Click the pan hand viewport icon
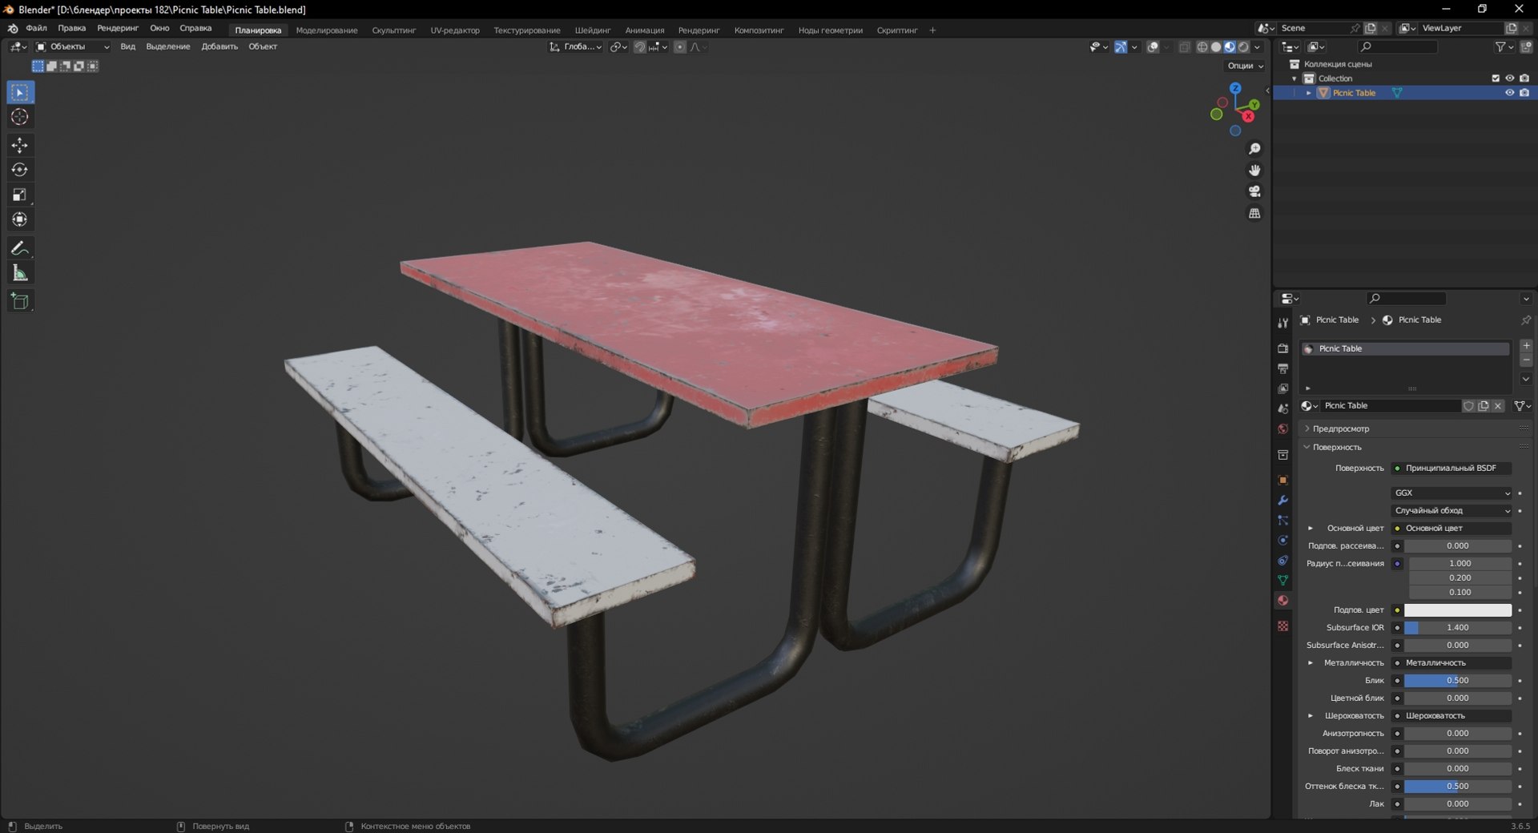Image resolution: width=1538 pixels, height=833 pixels. [1254, 170]
